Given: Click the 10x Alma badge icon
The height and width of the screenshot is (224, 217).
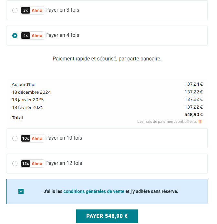Looking at the screenshot, I should 32,138.
